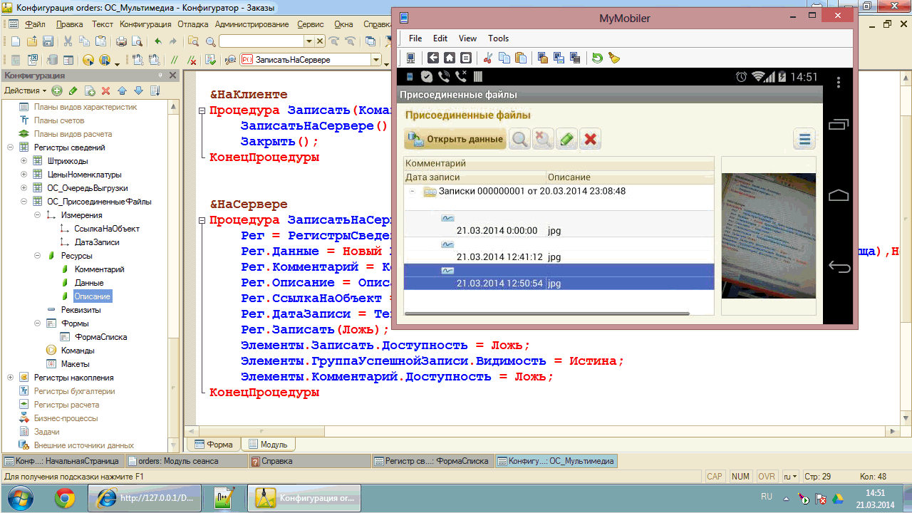Switch to the Справка window tab
This screenshot has width=912, height=513.
click(x=311, y=461)
